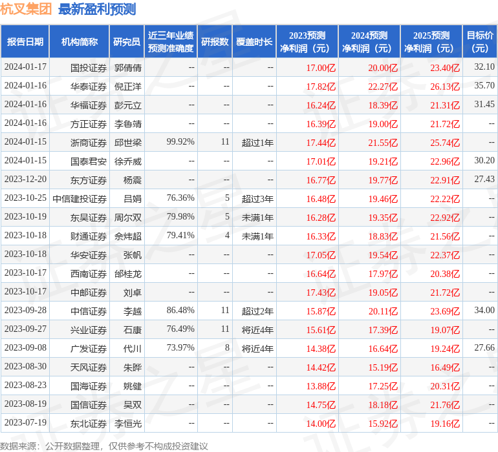Click the 2024预测净利润 column header
The image size is (498, 452).
coord(369,41)
